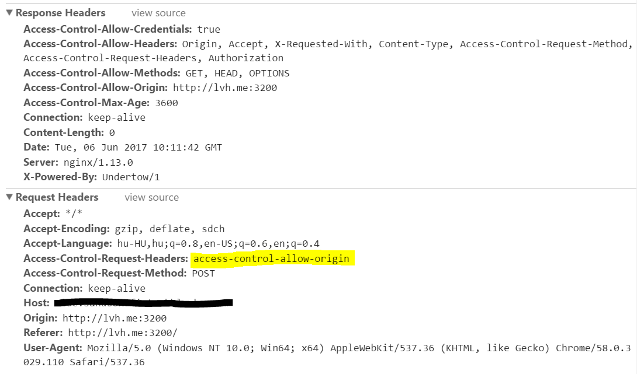Click view source next to Response Headers

(158, 12)
